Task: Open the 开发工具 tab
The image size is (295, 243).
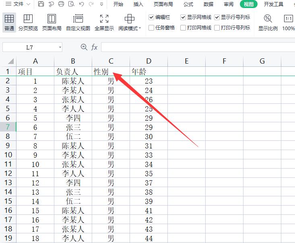Action: [x=273, y=4]
